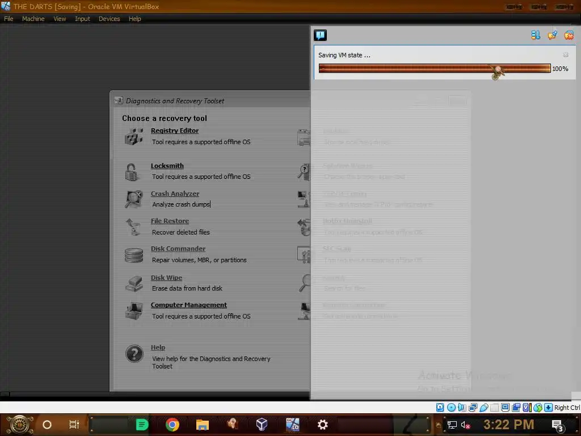
Task: Click the CPU virtualization status icon
Action: point(527,408)
